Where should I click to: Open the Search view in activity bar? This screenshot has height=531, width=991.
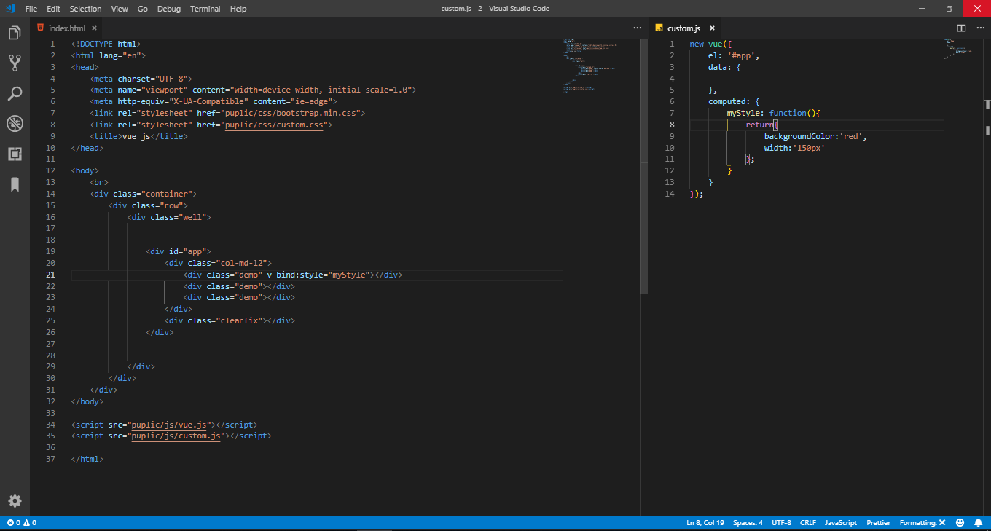click(x=15, y=93)
